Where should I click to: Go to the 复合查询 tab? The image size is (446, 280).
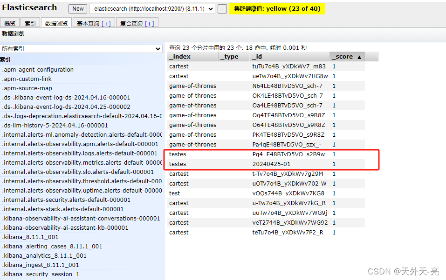click(131, 23)
